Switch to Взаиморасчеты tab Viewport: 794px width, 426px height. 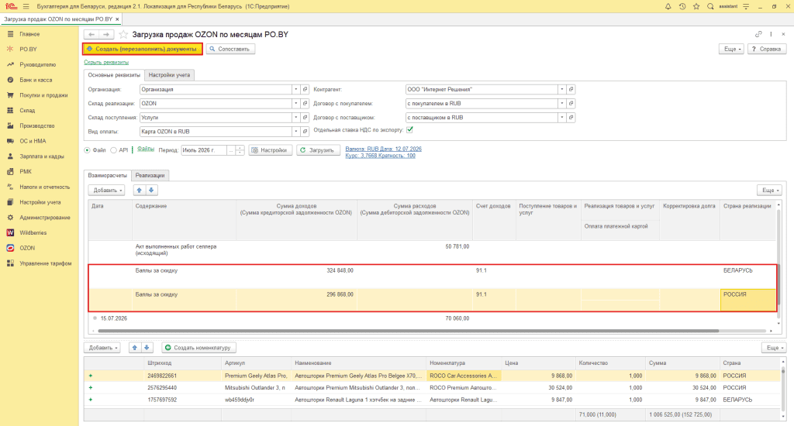(107, 176)
